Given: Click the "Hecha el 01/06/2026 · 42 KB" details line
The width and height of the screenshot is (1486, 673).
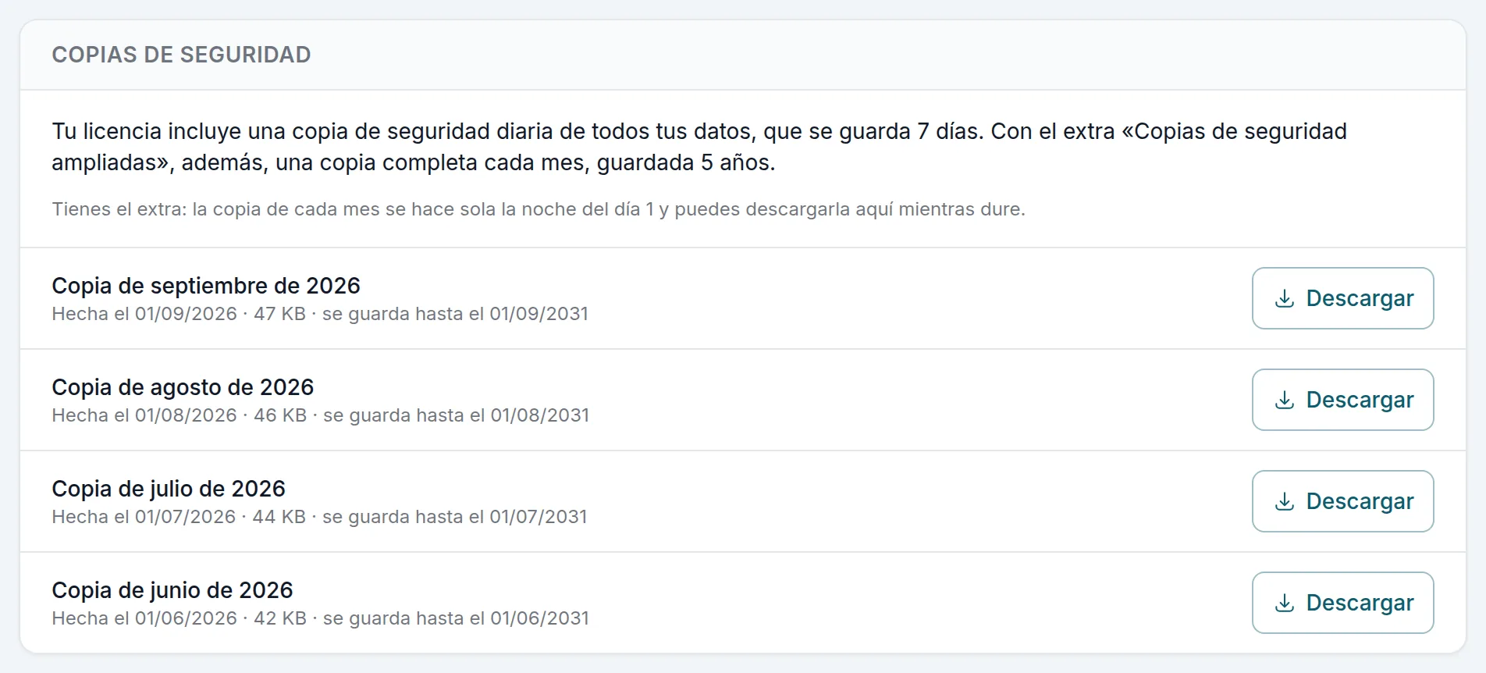Looking at the screenshot, I should [321, 618].
